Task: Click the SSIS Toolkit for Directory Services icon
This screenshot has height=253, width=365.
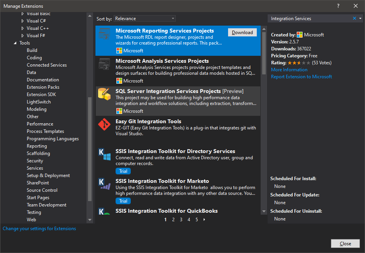Action: click(x=104, y=154)
